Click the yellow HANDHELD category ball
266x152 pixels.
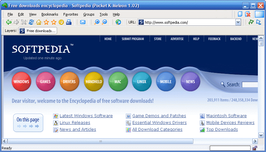94,81
